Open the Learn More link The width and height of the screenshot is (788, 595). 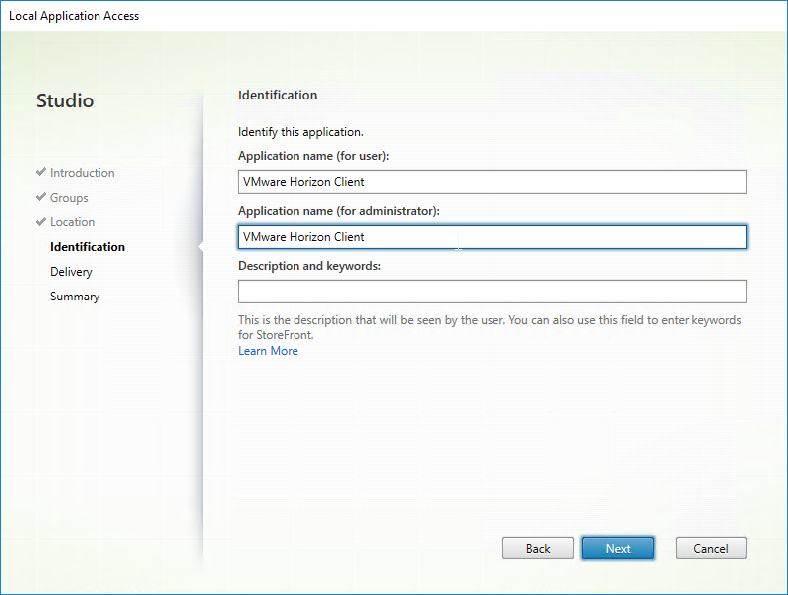268,351
